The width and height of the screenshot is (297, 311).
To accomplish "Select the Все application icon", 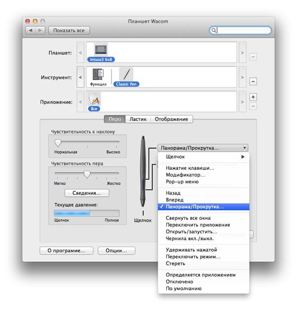I will coord(94,100).
